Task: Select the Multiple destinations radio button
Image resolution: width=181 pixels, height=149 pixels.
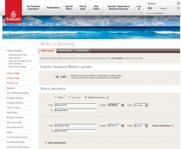Action: click(x=86, y=98)
